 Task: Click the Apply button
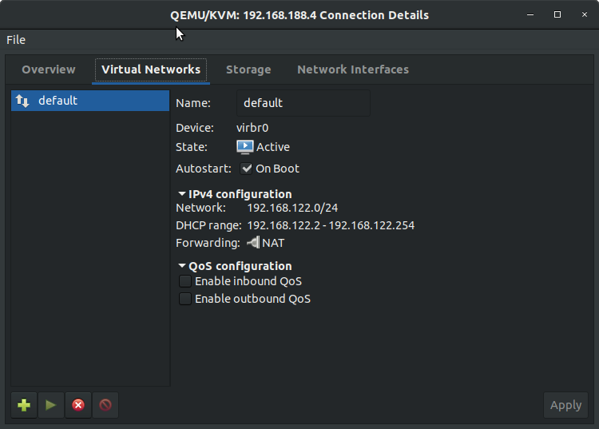(x=565, y=405)
